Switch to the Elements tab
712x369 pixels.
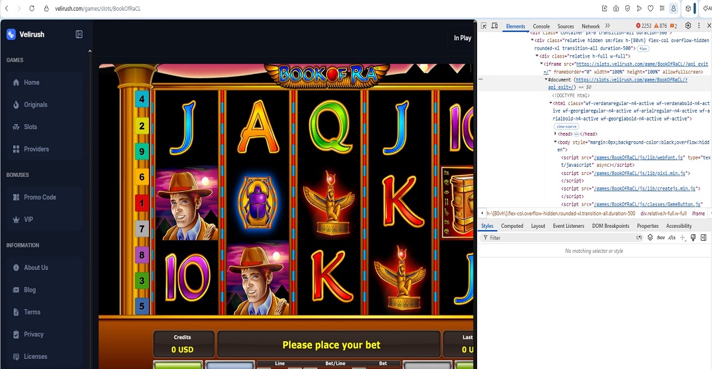coord(516,26)
